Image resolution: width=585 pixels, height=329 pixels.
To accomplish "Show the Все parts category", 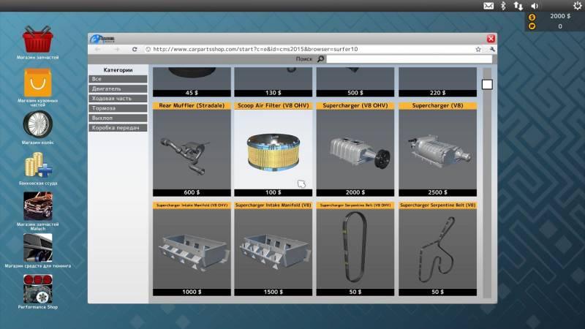I will click(x=118, y=79).
